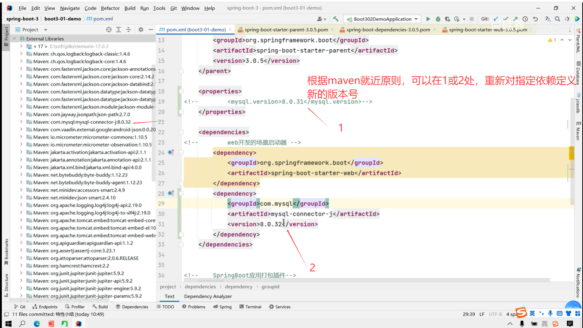This screenshot has width=583, height=328.
Task: Hide the Project panel with minus icon
Action: pyautogui.click(x=151, y=30)
